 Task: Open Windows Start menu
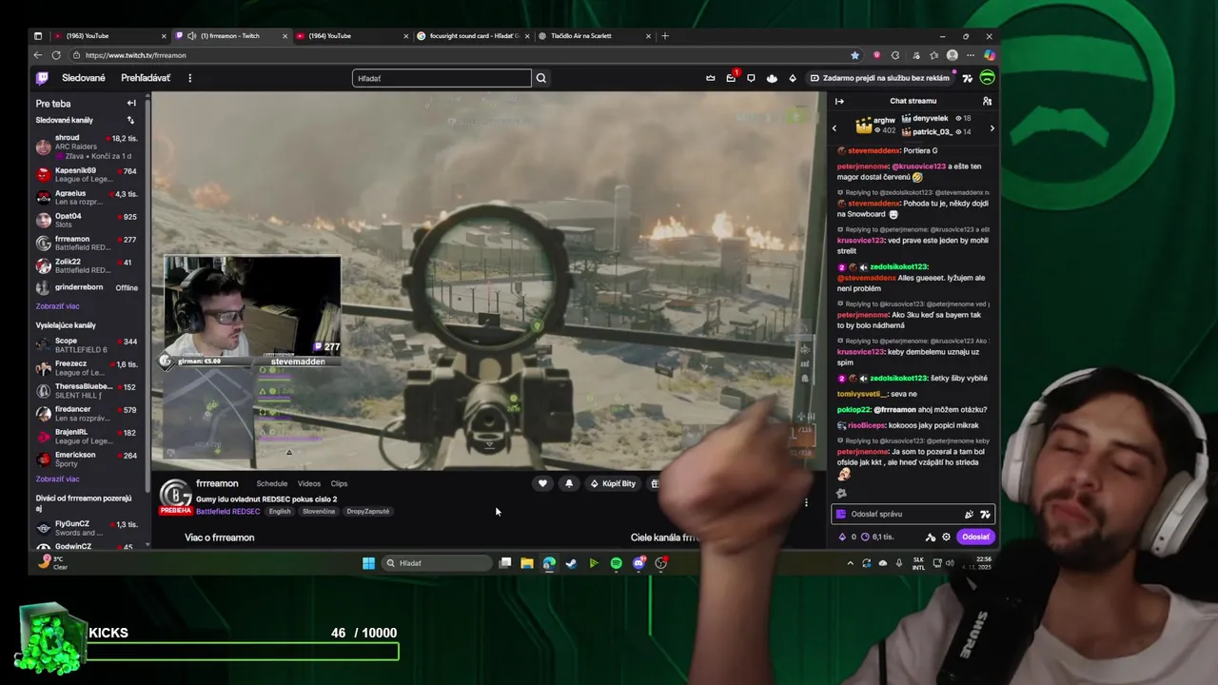(x=368, y=563)
